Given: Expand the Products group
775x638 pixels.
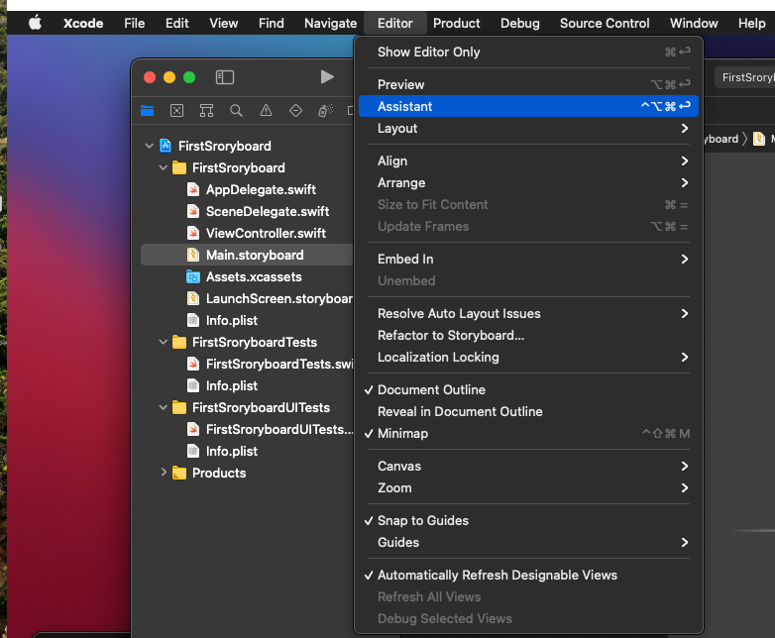Looking at the screenshot, I should [164, 473].
